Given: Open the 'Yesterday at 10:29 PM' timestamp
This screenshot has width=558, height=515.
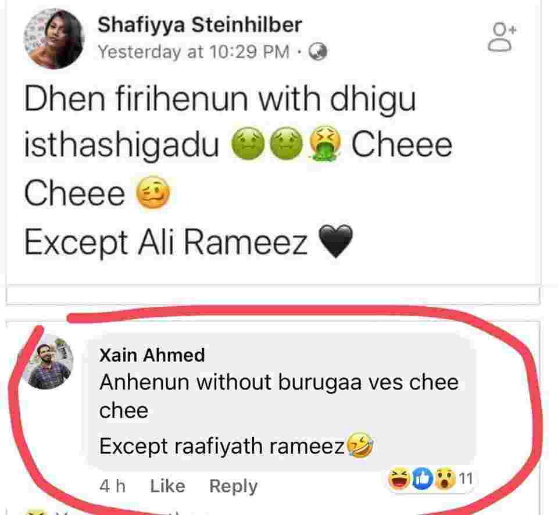Looking at the screenshot, I should tap(193, 52).
